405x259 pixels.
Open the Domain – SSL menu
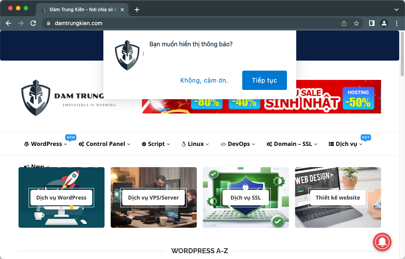(x=292, y=144)
